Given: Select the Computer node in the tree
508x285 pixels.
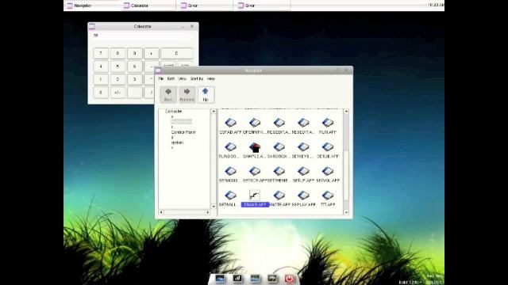Looking at the screenshot, I should click(174, 111).
